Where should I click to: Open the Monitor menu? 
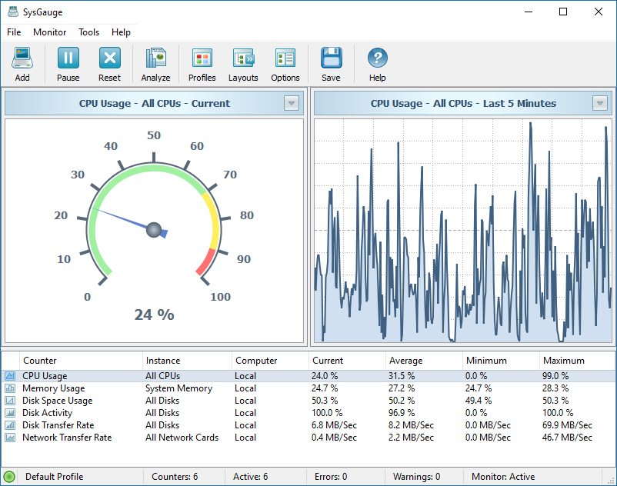coord(50,32)
